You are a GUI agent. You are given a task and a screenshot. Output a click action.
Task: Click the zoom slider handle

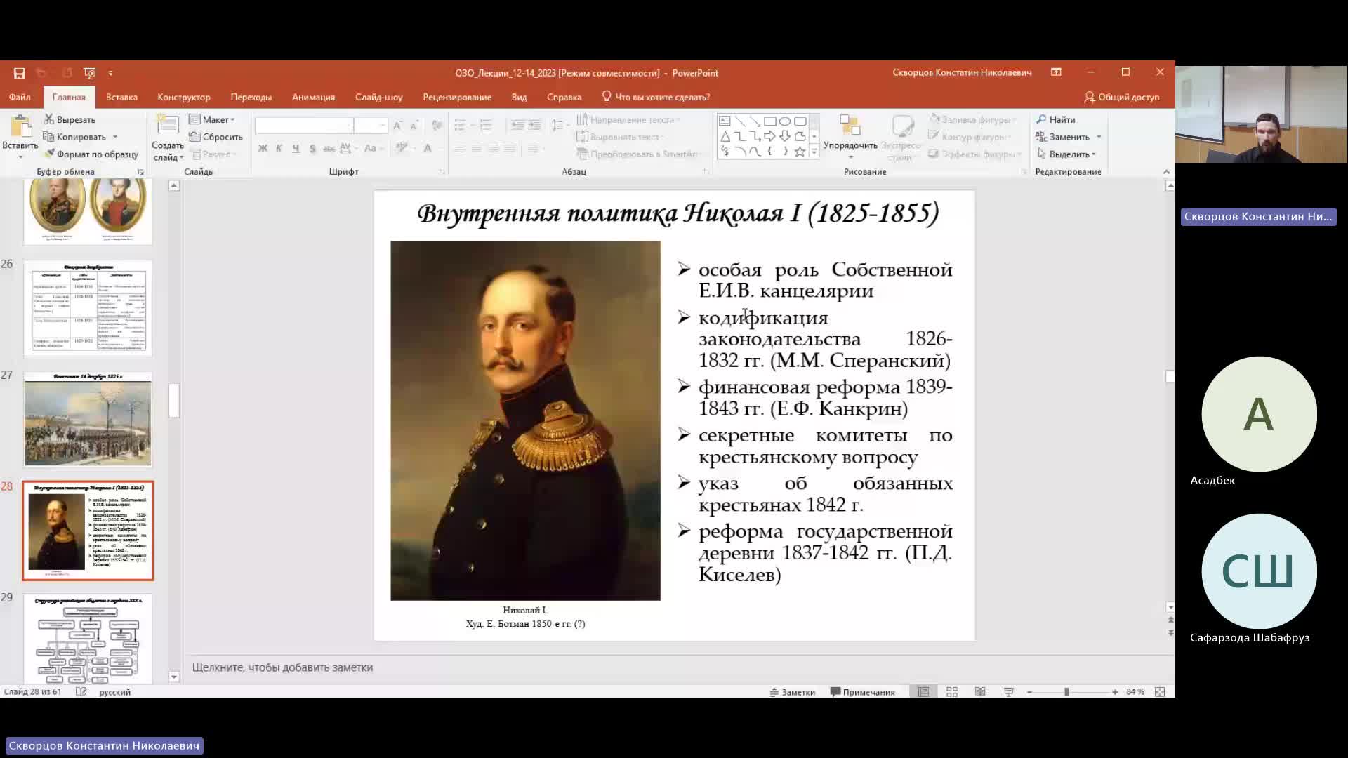(1066, 692)
